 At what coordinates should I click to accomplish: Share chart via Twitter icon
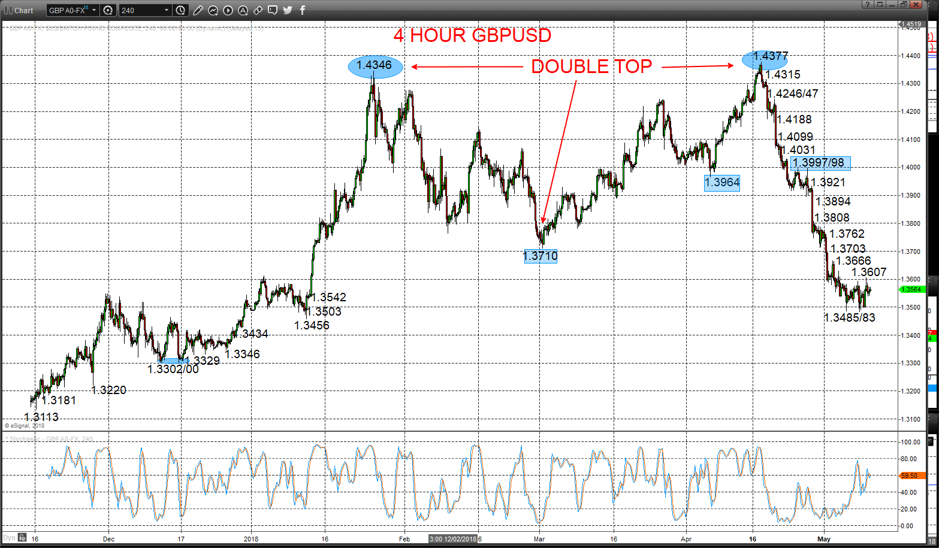coord(288,10)
